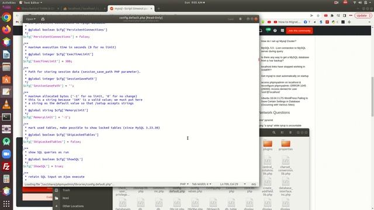
Task: Open the properties folder in Files
Action: [286, 145]
